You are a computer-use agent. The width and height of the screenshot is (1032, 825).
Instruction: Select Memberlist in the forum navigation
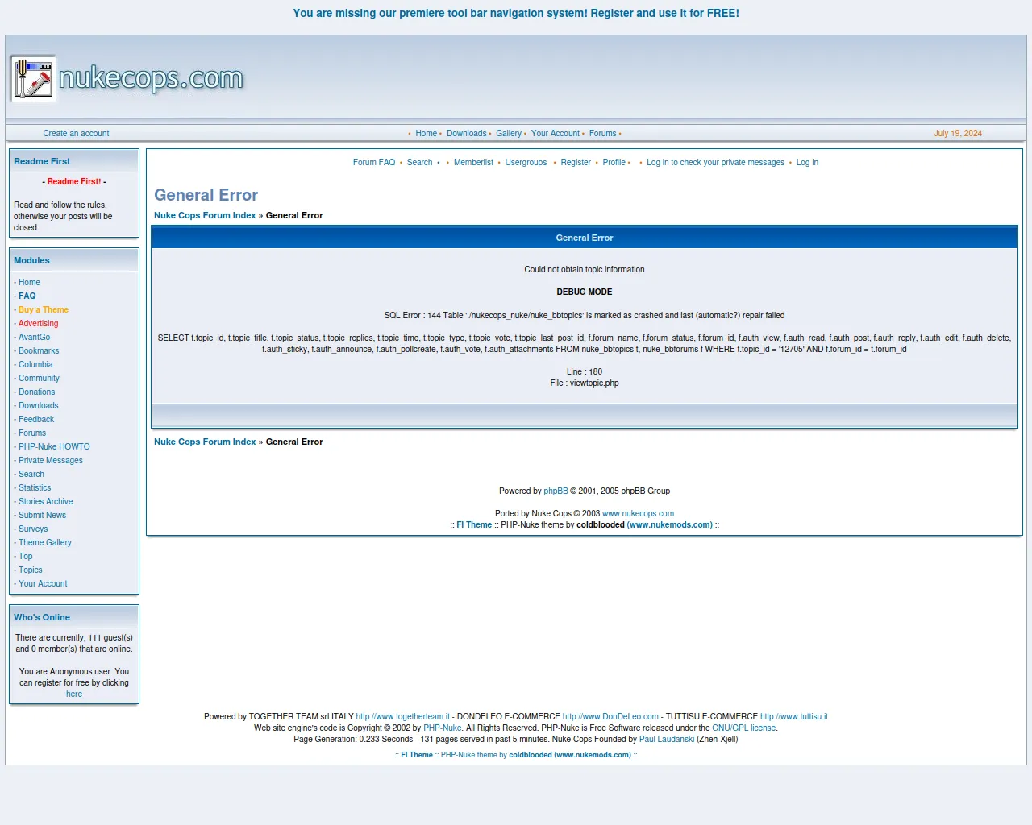pos(473,163)
